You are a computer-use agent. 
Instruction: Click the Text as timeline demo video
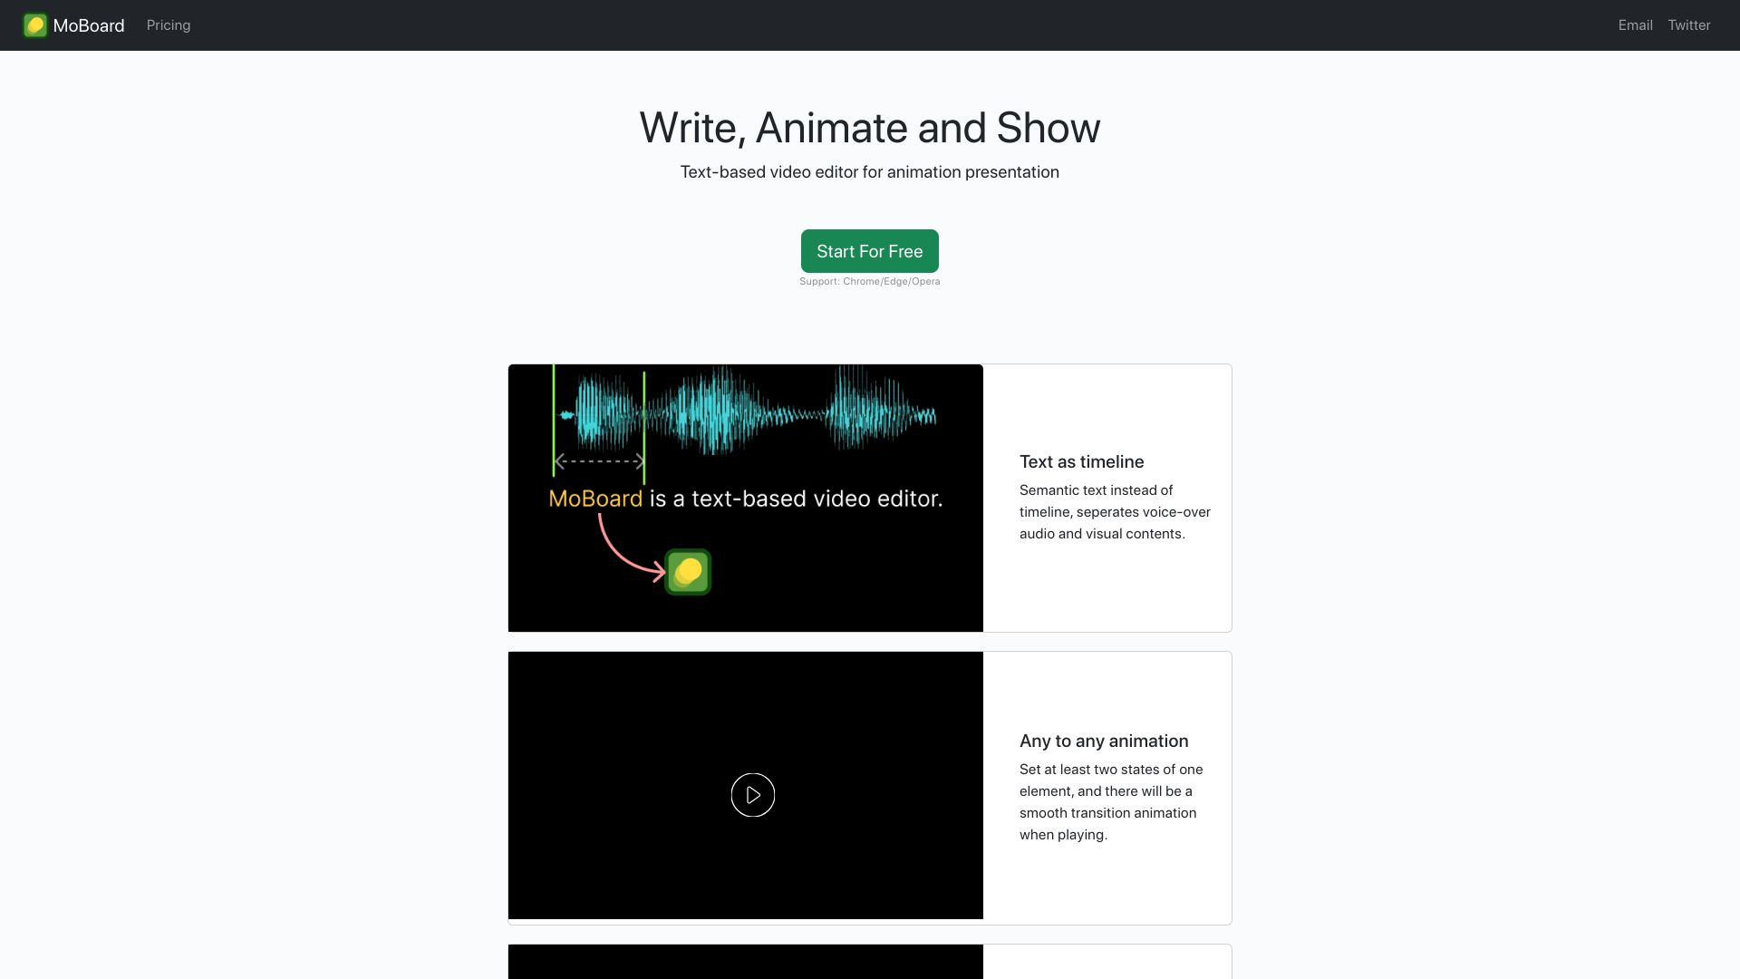click(746, 498)
